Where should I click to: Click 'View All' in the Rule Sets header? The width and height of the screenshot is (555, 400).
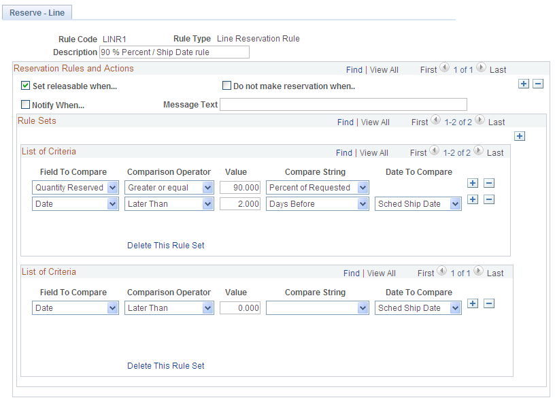pos(375,122)
